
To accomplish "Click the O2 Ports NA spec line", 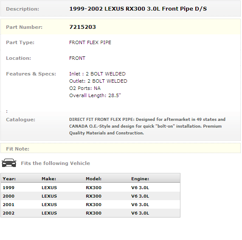I will (85, 88).
